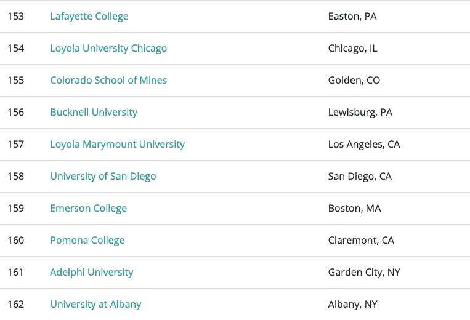
Task: Click the Easton, PA location cell
Action: pyautogui.click(x=352, y=17)
